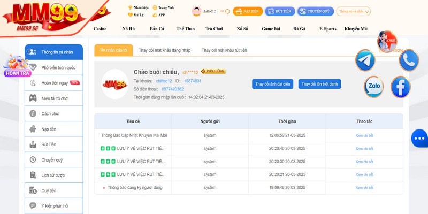Switch to Tin nhắn của tôi tab
428x214 pixels.
coord(113,50)
